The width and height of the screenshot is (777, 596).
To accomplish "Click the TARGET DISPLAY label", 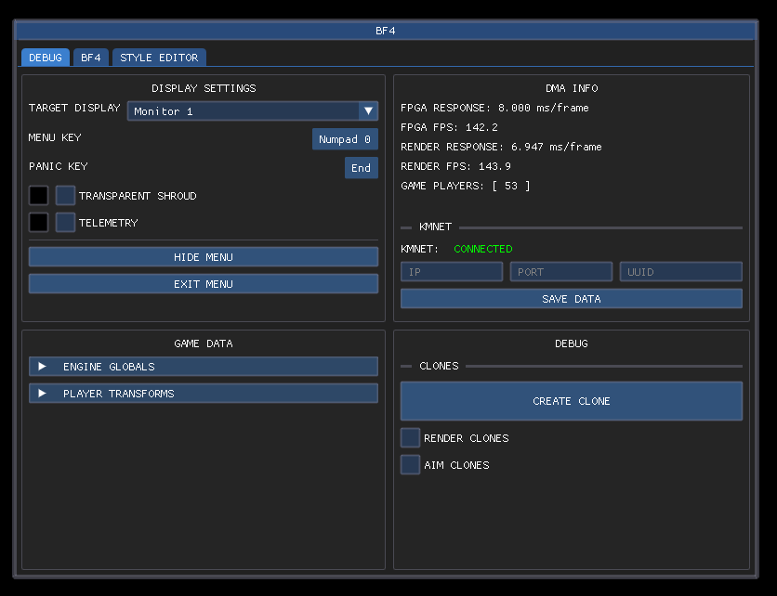I will pyautogui.click(x=74, y=108).
